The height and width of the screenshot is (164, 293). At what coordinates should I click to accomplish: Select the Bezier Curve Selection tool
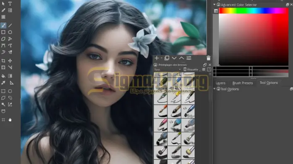[3, 111]
